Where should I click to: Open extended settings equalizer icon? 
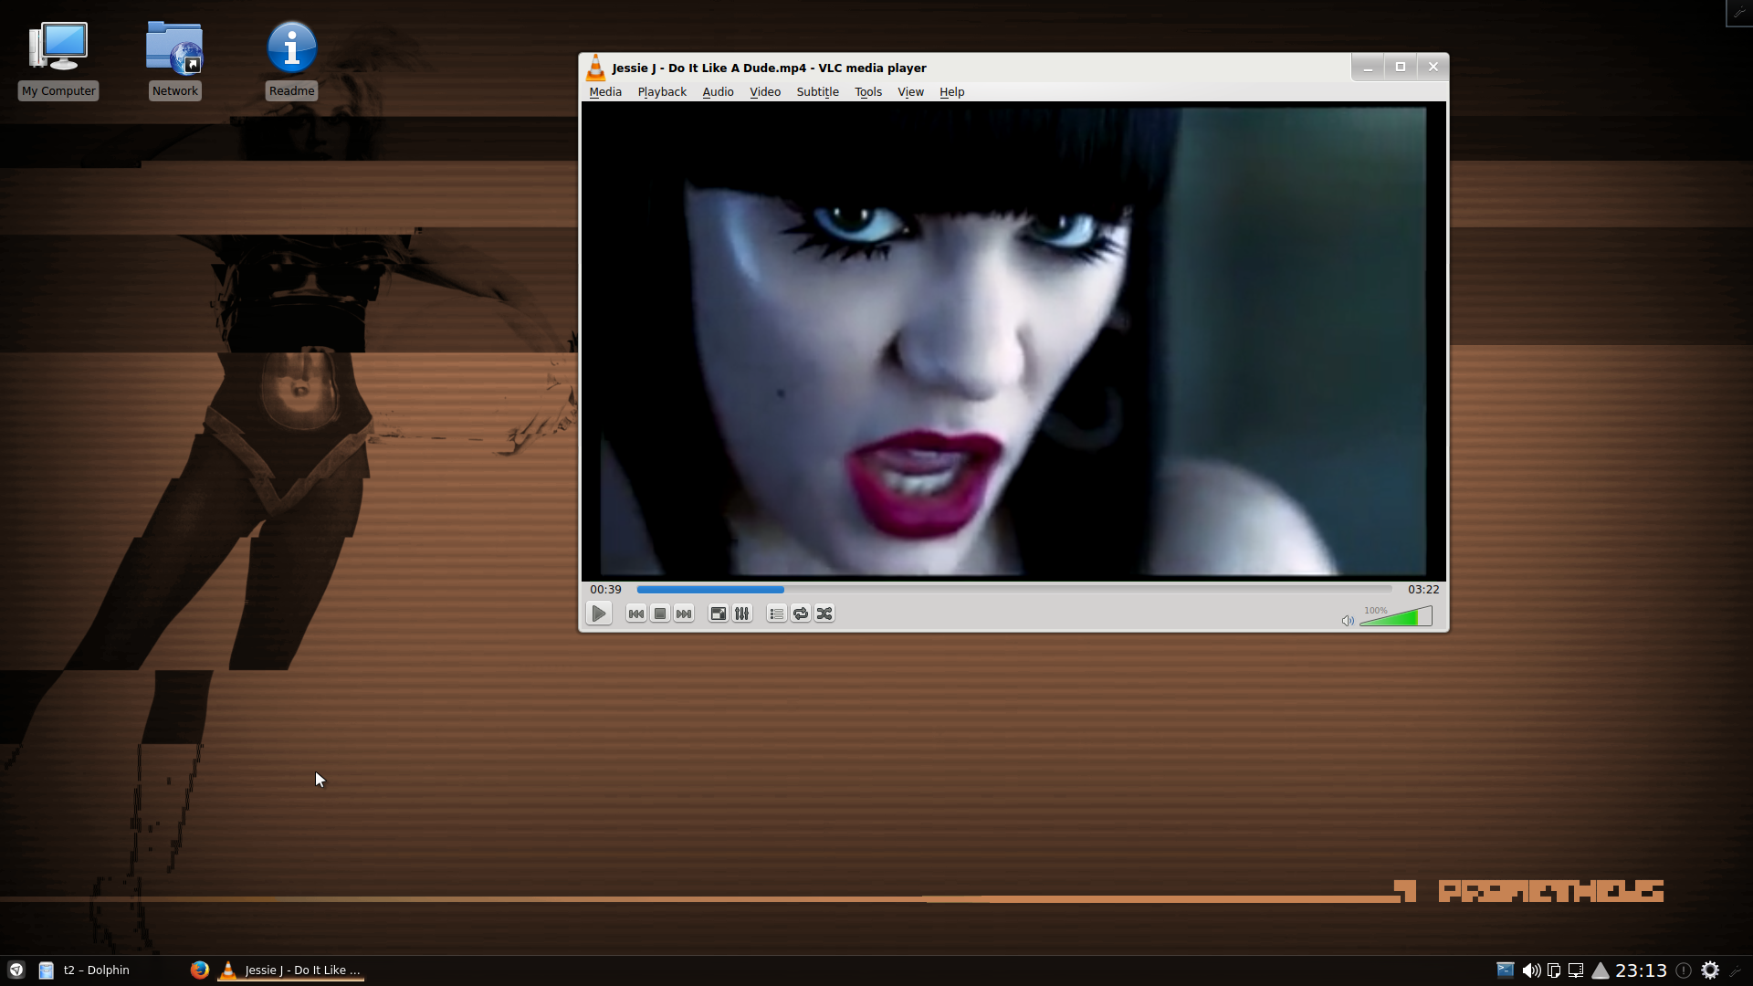click(x=742, y=614)
